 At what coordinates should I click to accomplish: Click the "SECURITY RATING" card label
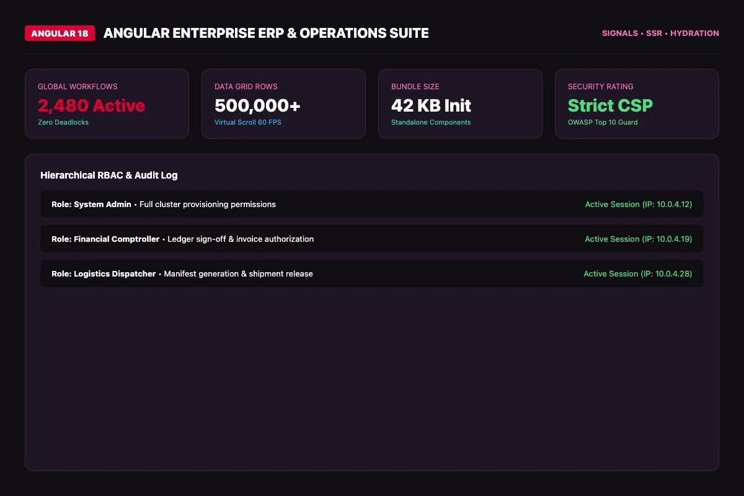601,87
